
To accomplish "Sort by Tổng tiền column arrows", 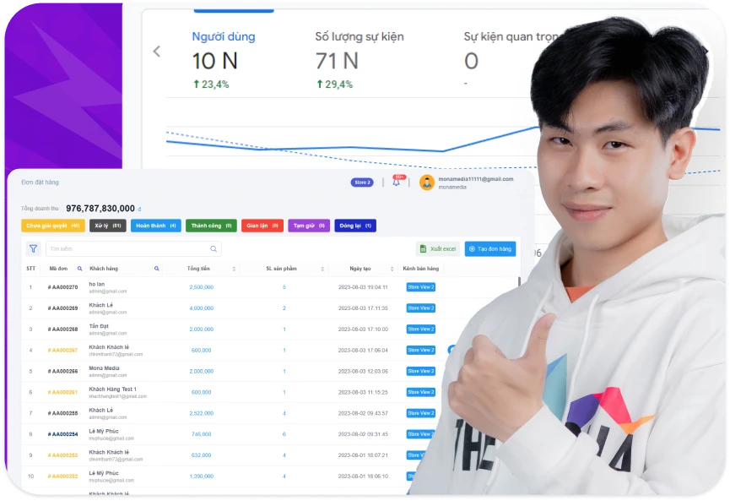I will tap(234, 269).
